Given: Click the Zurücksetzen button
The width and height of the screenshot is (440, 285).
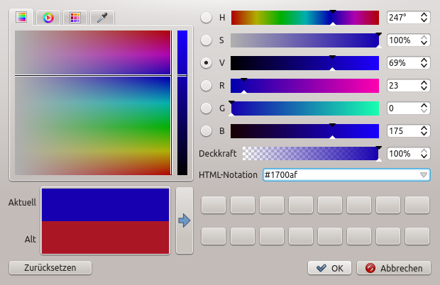Looking at the screenshot, I should pos(51,268).
